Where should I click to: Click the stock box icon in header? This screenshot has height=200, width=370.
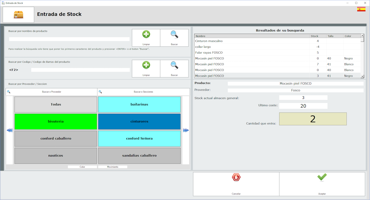18,15
